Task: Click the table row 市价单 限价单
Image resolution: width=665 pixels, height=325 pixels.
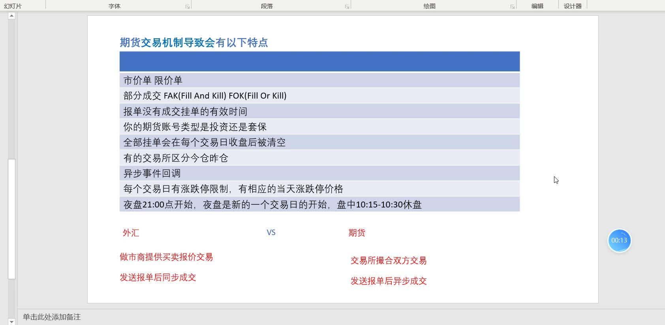Action: point(319,80)
